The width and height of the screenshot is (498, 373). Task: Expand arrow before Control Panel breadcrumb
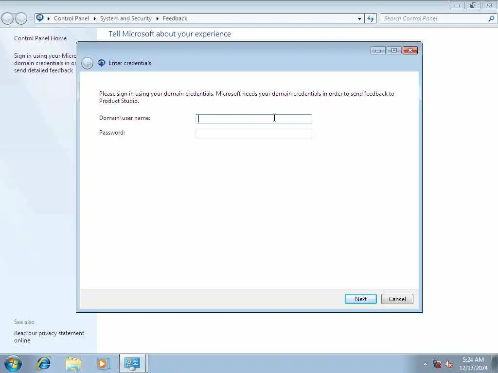tap(49, 18)
